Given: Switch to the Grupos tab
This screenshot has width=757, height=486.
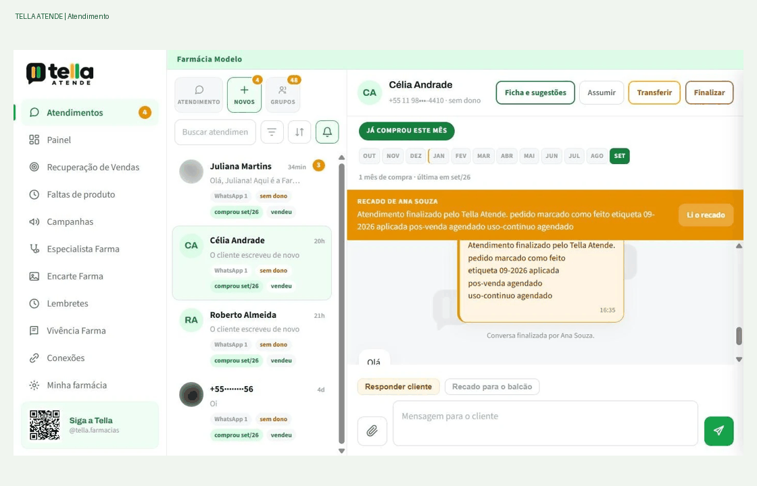Looking at the screenshot, I should 283,95.
